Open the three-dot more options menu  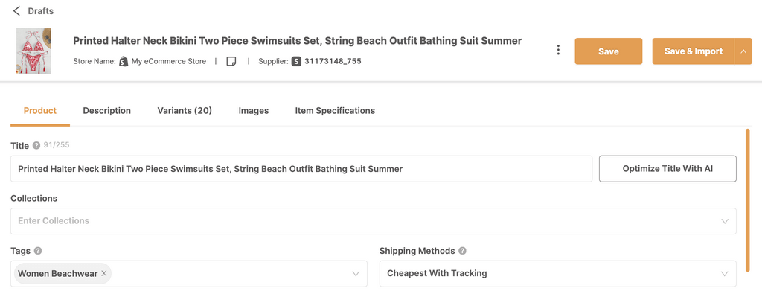coord(558,50)
